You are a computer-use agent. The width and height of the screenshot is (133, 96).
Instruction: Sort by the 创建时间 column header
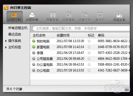tap(71, 35)
